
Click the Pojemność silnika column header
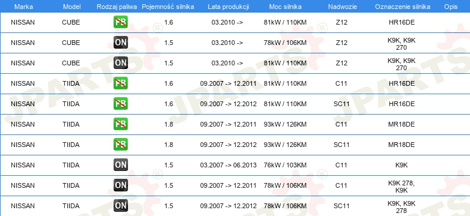(168, 7)
